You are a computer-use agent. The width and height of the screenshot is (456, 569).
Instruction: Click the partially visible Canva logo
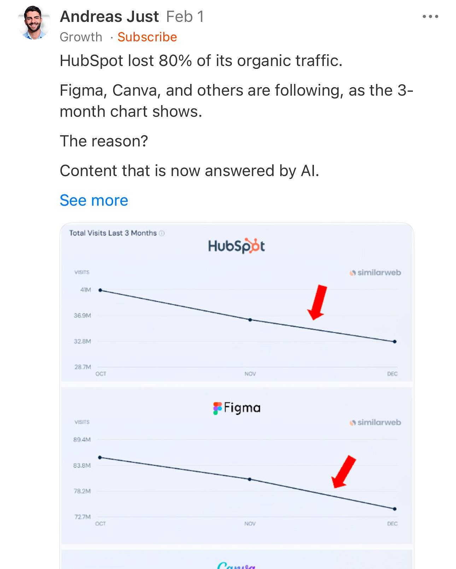[236, 565]
